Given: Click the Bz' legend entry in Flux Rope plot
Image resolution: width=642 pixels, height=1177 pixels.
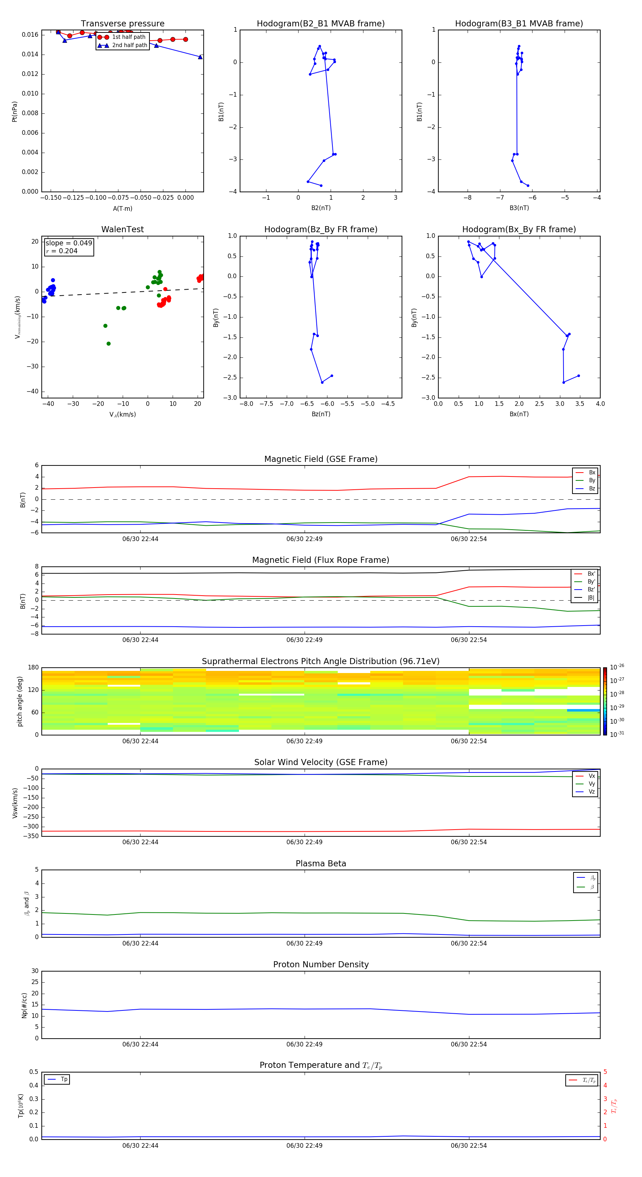Looking at the screenshot, I should click(x=585, y=590).
